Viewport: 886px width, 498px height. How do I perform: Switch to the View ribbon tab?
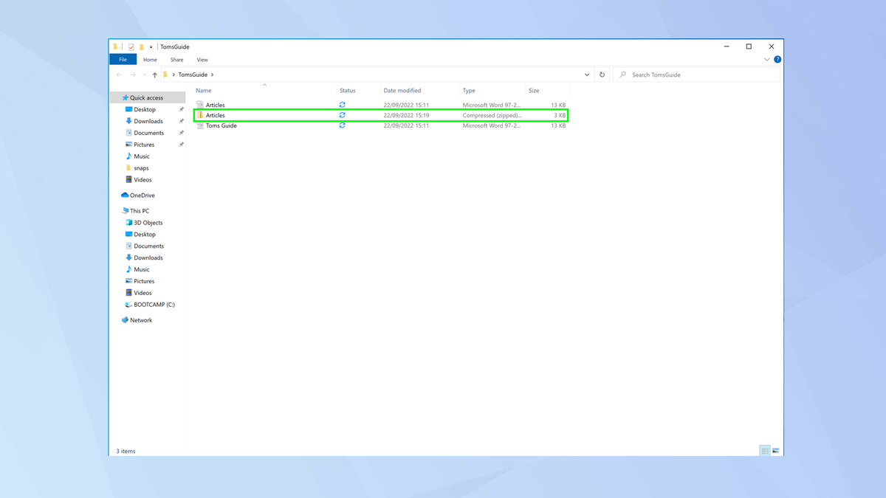coord(202,60)
